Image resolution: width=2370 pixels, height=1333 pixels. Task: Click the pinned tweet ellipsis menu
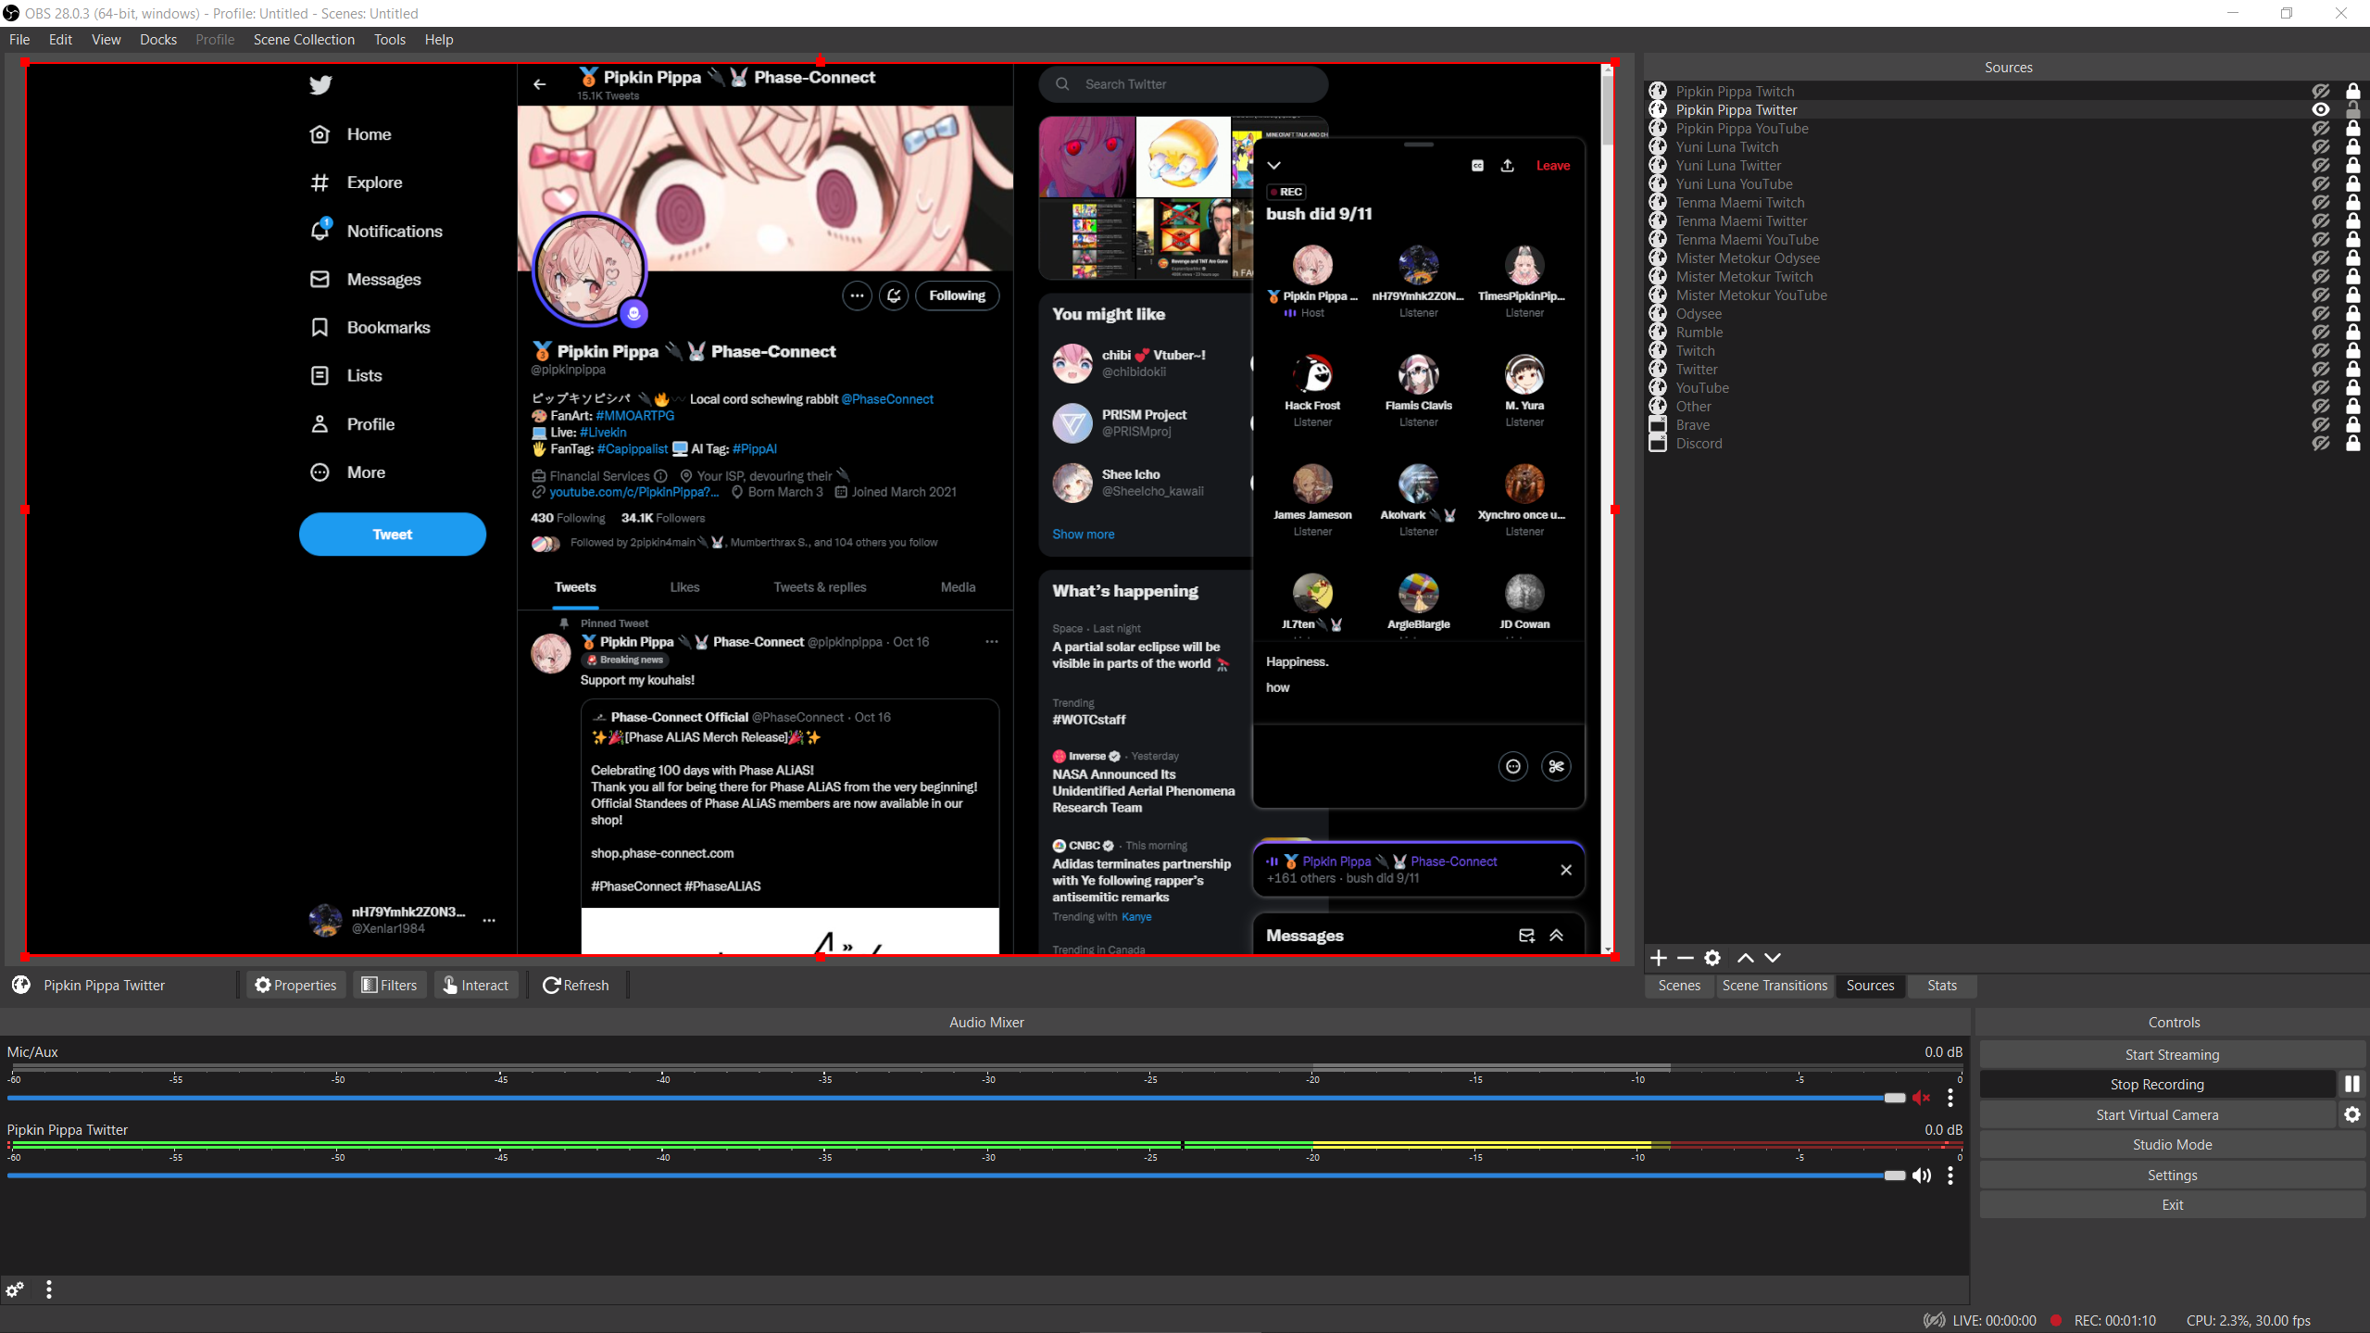click(x=992, y=642)
